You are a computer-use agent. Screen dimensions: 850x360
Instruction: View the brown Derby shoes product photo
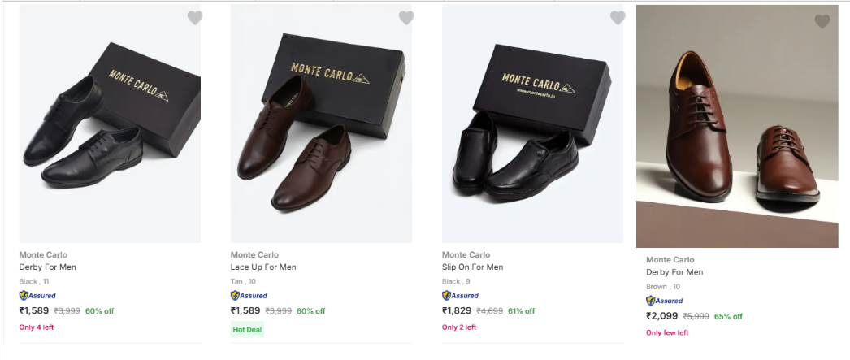[737, 126]
